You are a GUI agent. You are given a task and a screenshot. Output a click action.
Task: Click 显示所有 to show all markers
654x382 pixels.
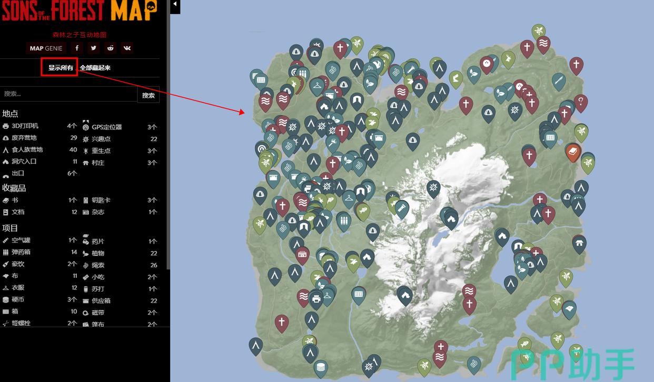60,68
